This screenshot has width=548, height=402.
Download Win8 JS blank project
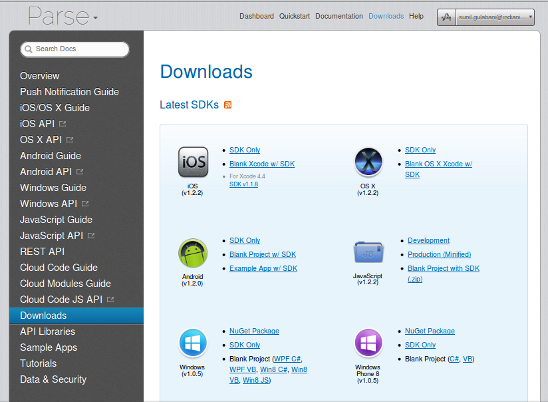[x=256, y=380]
